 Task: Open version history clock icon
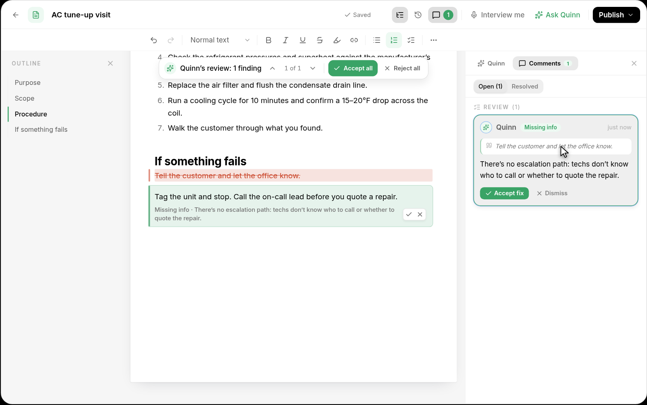click(x=418, y=15)
